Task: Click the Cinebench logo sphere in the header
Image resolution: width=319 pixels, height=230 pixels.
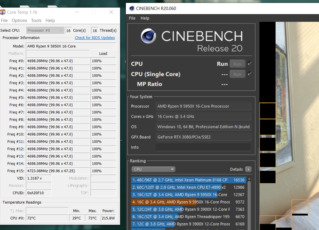Action: pyautogui.click(x=148, y=36)
